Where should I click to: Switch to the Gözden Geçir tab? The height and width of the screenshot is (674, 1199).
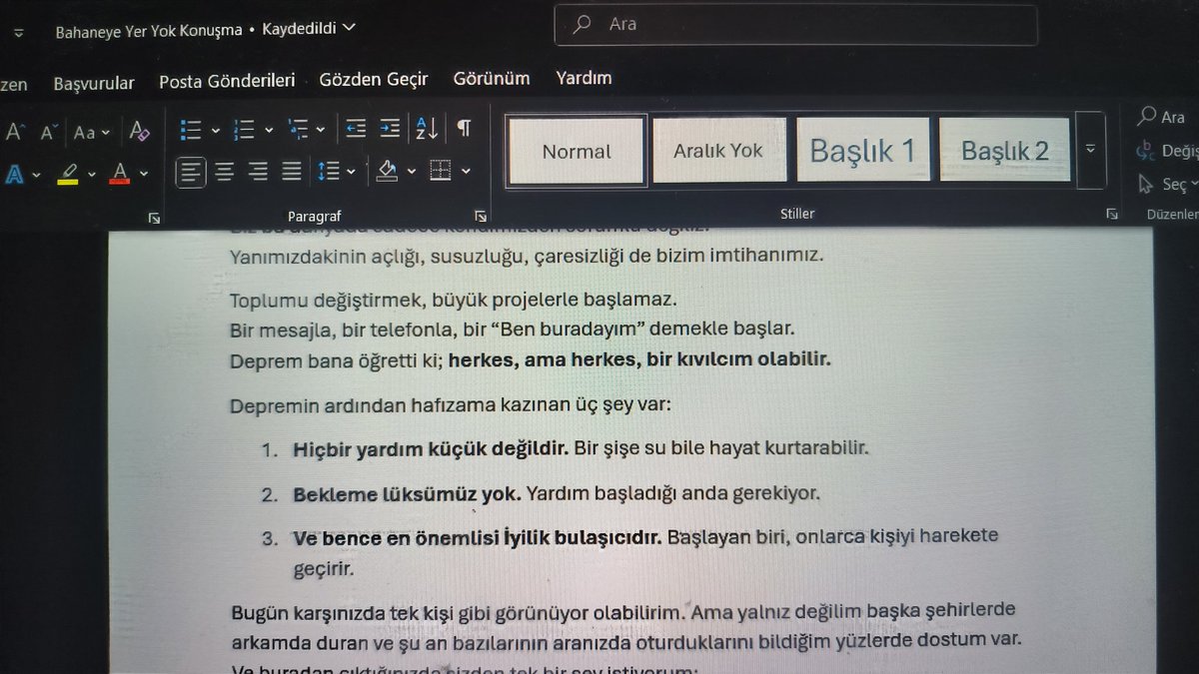tap(374, 79)
